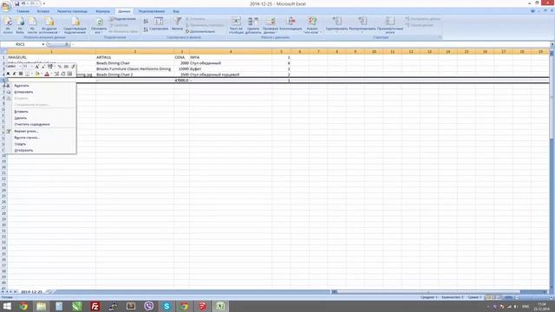The height and width of the screenshot is (312, 555).
Task: Open 'Анализ что-если' dropdown
Action: click(312, 25)
